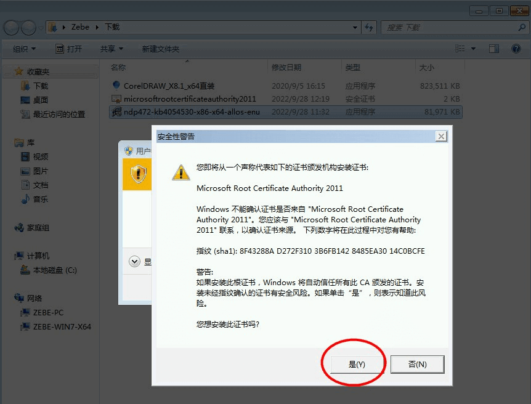This screenshot has width=531, height=404.
Task: Select the ZEBE-WIN7-X64 network computer
Action: point(62,326)
